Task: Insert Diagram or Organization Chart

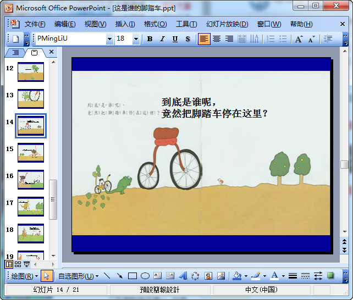Action: 195,276
